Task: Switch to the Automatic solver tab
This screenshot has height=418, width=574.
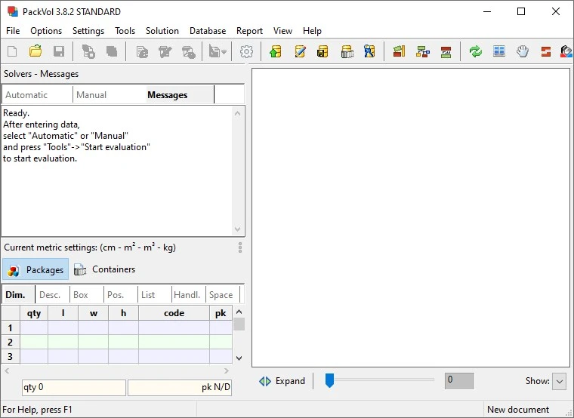Action: tap(27, 95)
